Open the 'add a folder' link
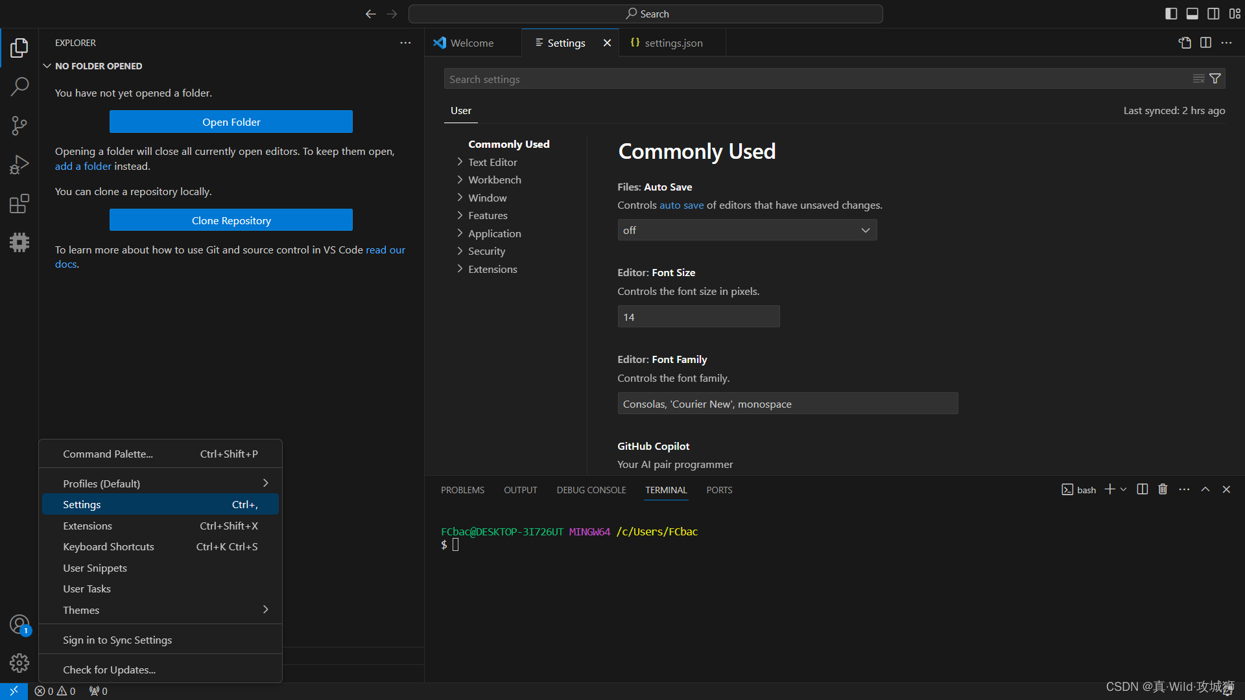Viewport: 1245px width, 700px height. (x=82, y=166)
